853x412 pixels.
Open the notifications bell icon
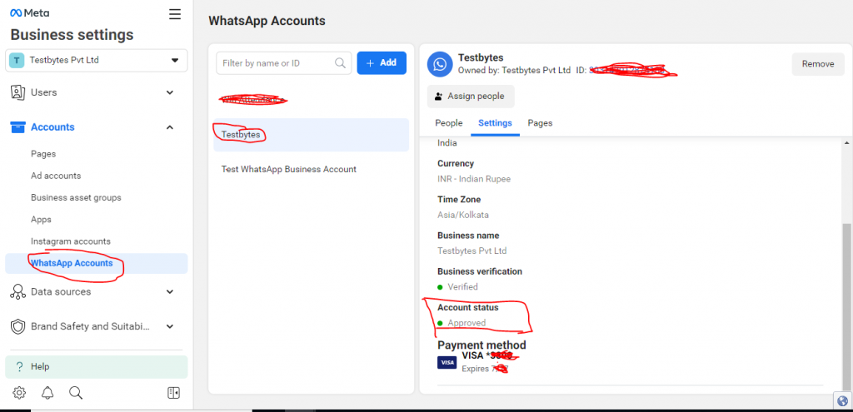pos(47,392)
